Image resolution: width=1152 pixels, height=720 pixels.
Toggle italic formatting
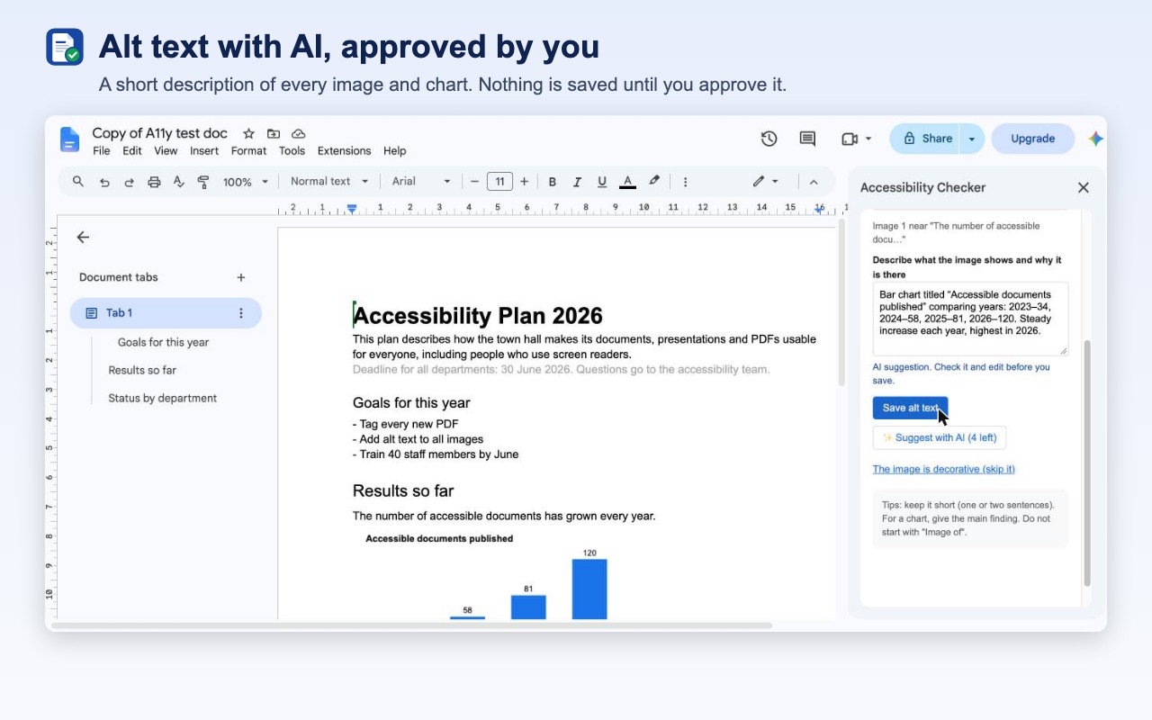click(x=577, y=182)
